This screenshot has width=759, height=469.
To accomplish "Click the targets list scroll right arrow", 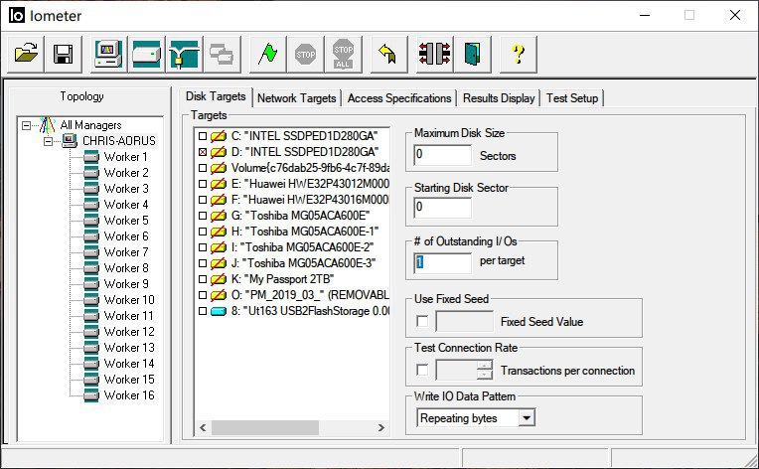I will [380, 427].
